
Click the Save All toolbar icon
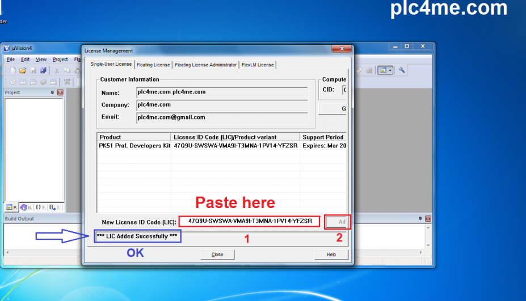(x=43, y=70)
